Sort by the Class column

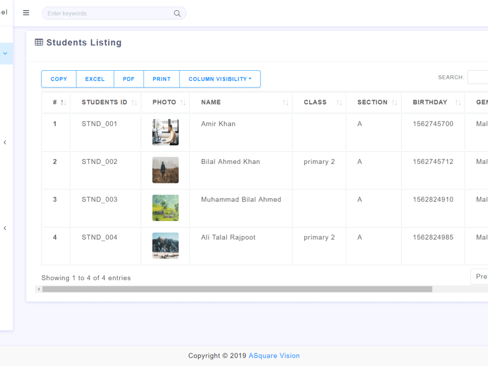click(319, 102)
